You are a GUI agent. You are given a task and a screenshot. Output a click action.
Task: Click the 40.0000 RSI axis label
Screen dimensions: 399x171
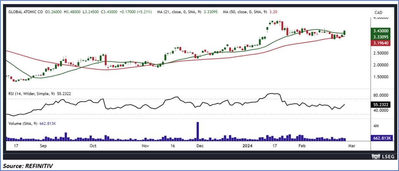pos(381,110)
